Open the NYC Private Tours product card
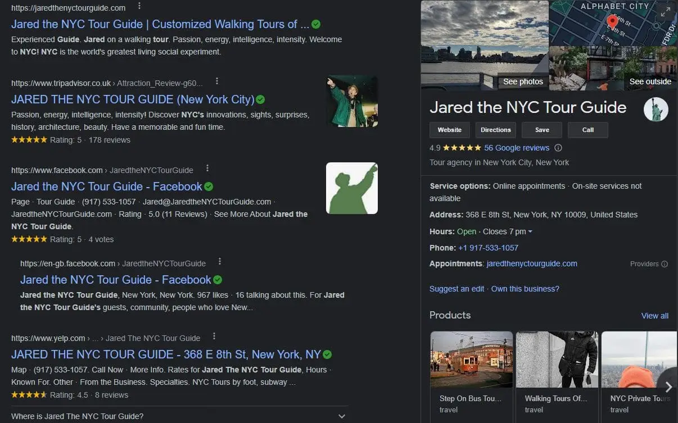Screen dimensions: 678x423 tap(639, 376)
